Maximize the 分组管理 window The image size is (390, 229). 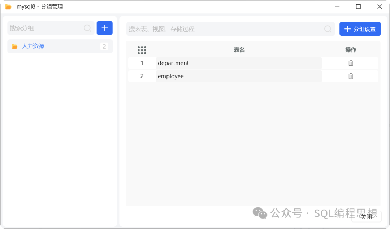pyautogui.click(x=358, y=6)
